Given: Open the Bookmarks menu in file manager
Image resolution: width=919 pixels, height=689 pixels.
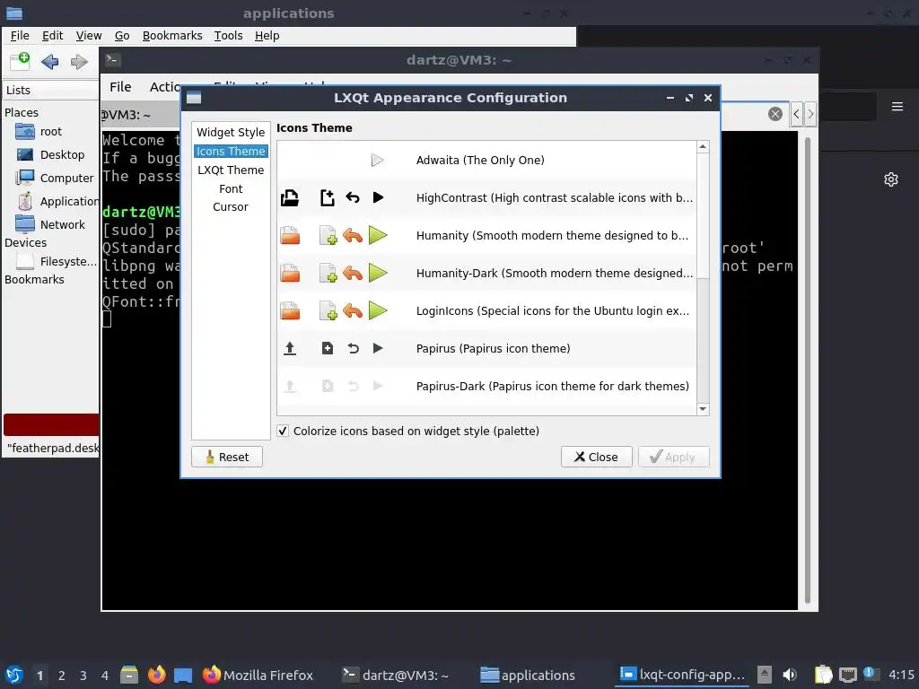Looking at the screenshot, I should (172, 36).
